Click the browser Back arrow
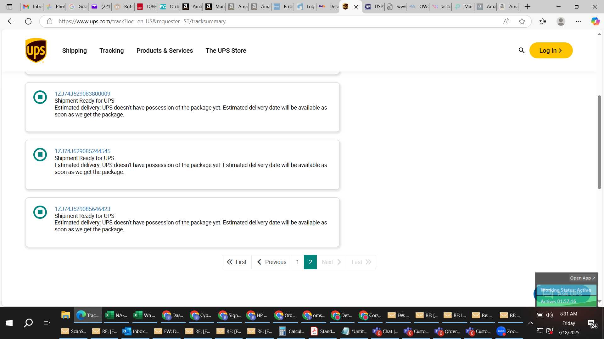The image size is (604, 339). click(11, 21)
